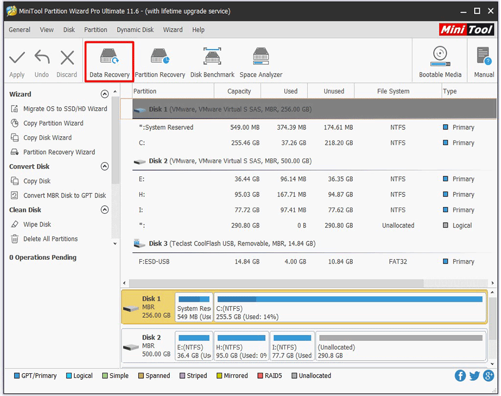Open the Dynamic Disk menu

(135, 30)
